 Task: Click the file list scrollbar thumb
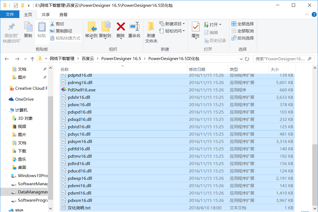tap(315, 175)
